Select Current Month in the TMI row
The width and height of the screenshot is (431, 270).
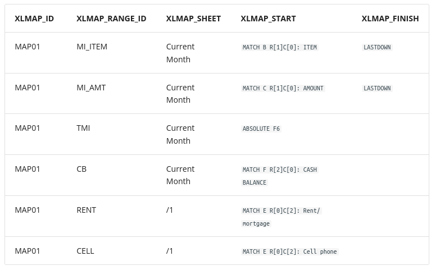[x=180, y=134]
